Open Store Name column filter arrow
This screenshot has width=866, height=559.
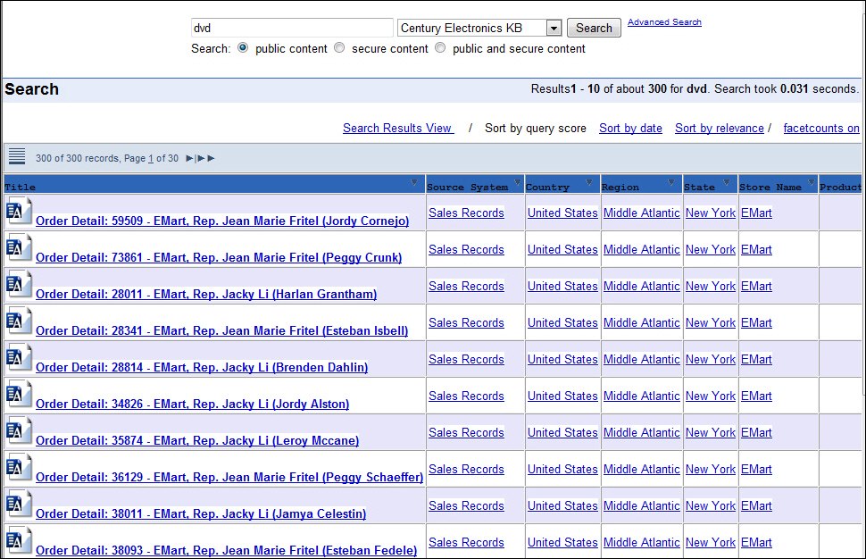(812, 182)
